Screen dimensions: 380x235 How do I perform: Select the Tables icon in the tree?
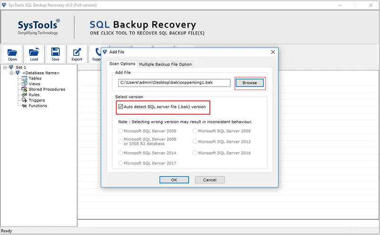24,78
